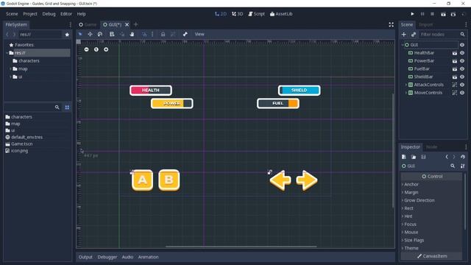Image resolution: width=471 pixels, height=265 pixels.
Task: Toggle distraction-free mode
Action: click(x=391, y=24)
